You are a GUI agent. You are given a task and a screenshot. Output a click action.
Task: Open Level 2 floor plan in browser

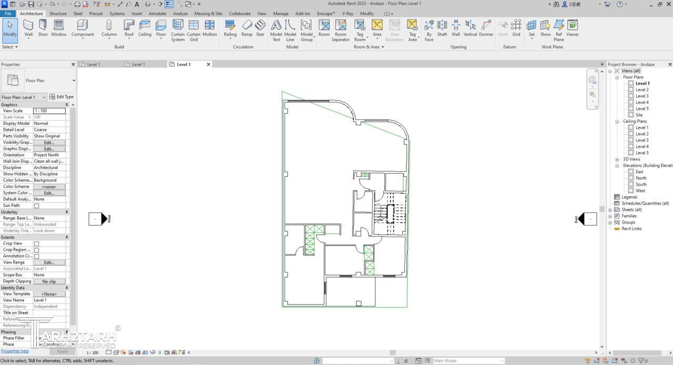click(642, 90)
